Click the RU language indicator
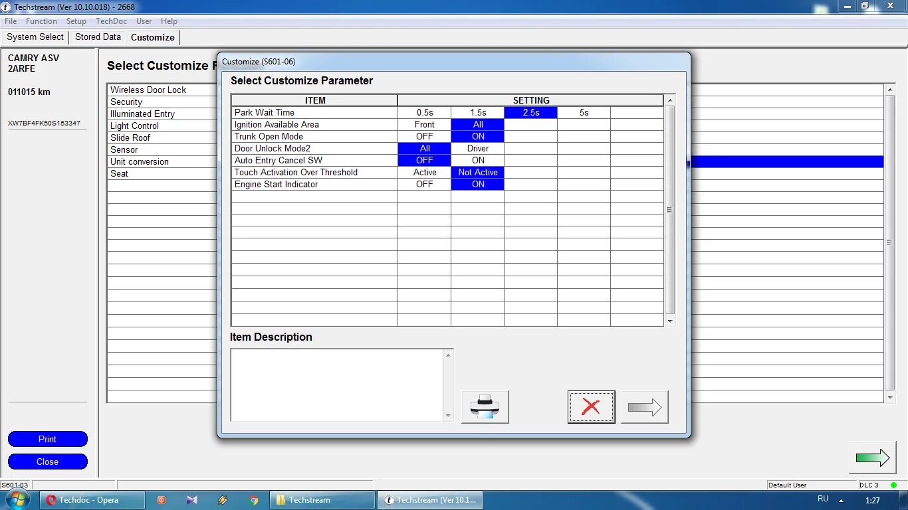908x510 pixels. point(823,499)
